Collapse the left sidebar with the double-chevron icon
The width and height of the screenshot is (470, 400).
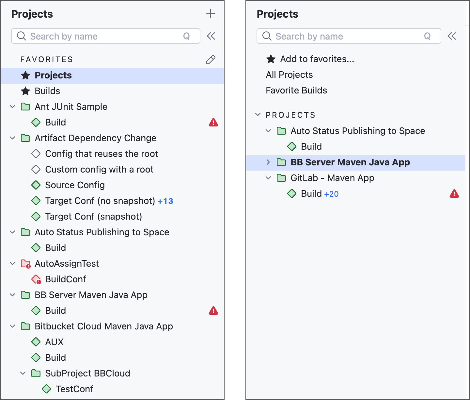[x=211, y=36]
